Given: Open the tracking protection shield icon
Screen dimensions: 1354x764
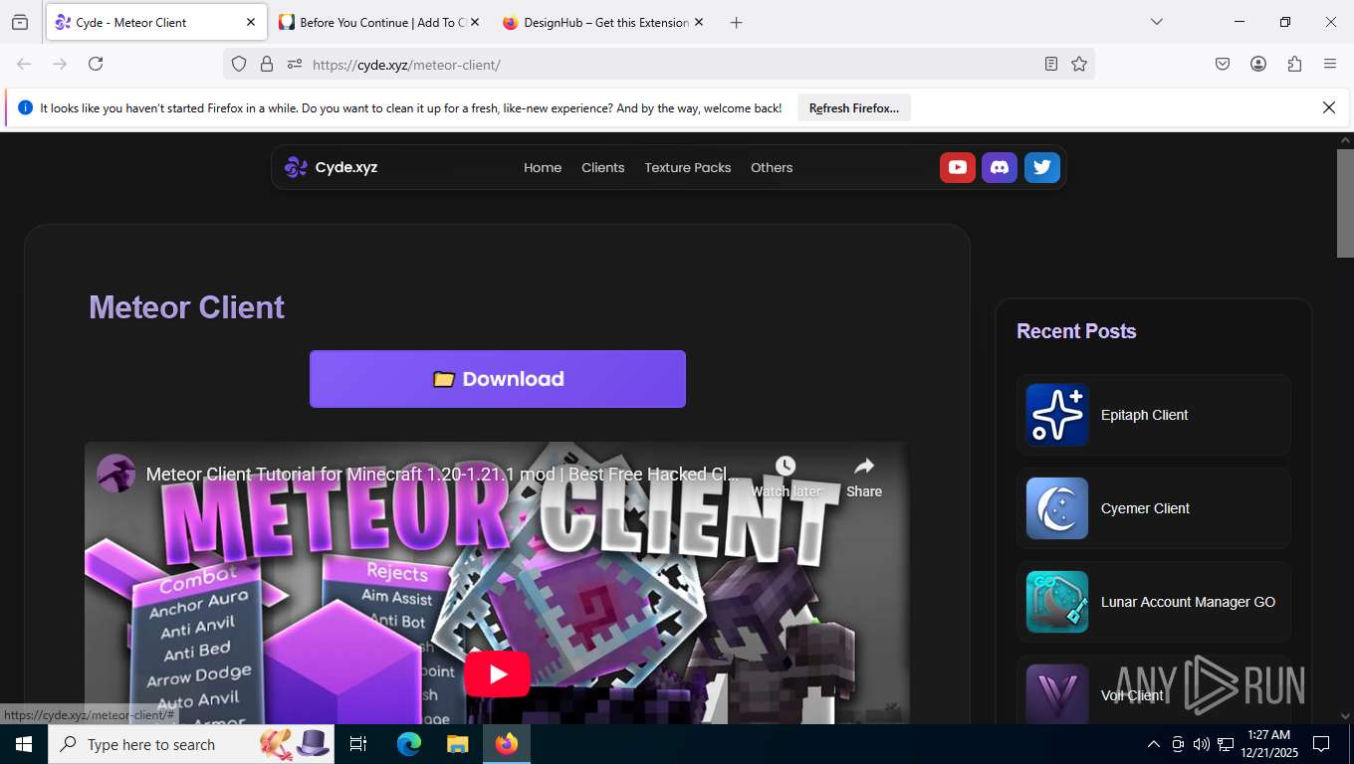Looking at the screenshot, I should (239, 64).
